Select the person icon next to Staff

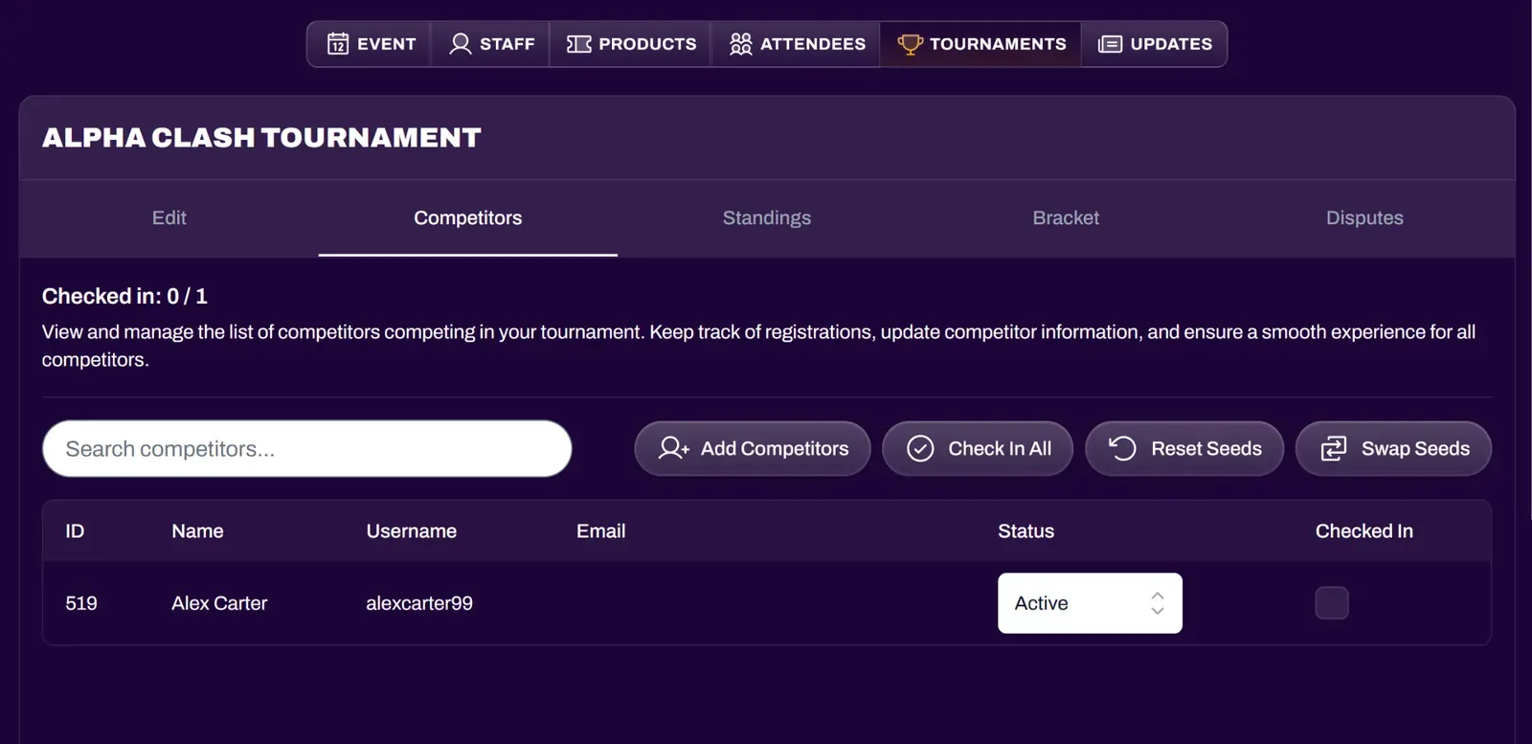pos(459,43)
